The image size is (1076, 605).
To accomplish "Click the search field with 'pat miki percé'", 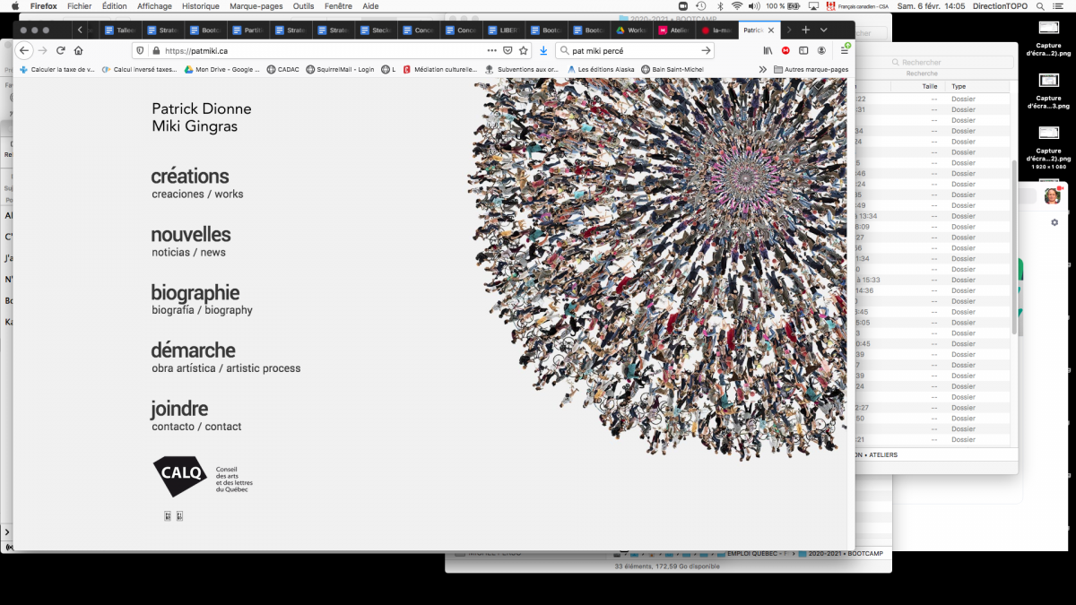I will (632, 51).
